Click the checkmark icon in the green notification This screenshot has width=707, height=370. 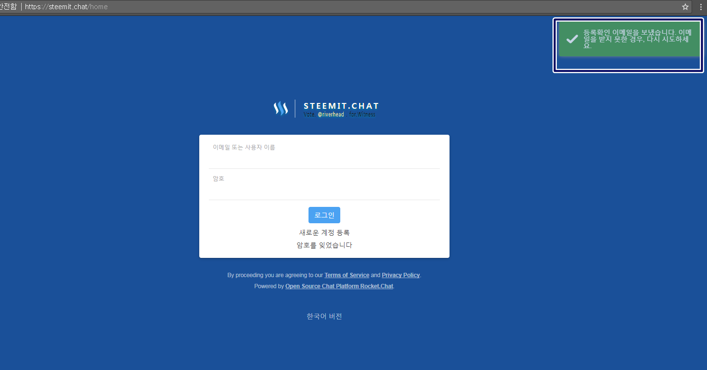point(572,39)
